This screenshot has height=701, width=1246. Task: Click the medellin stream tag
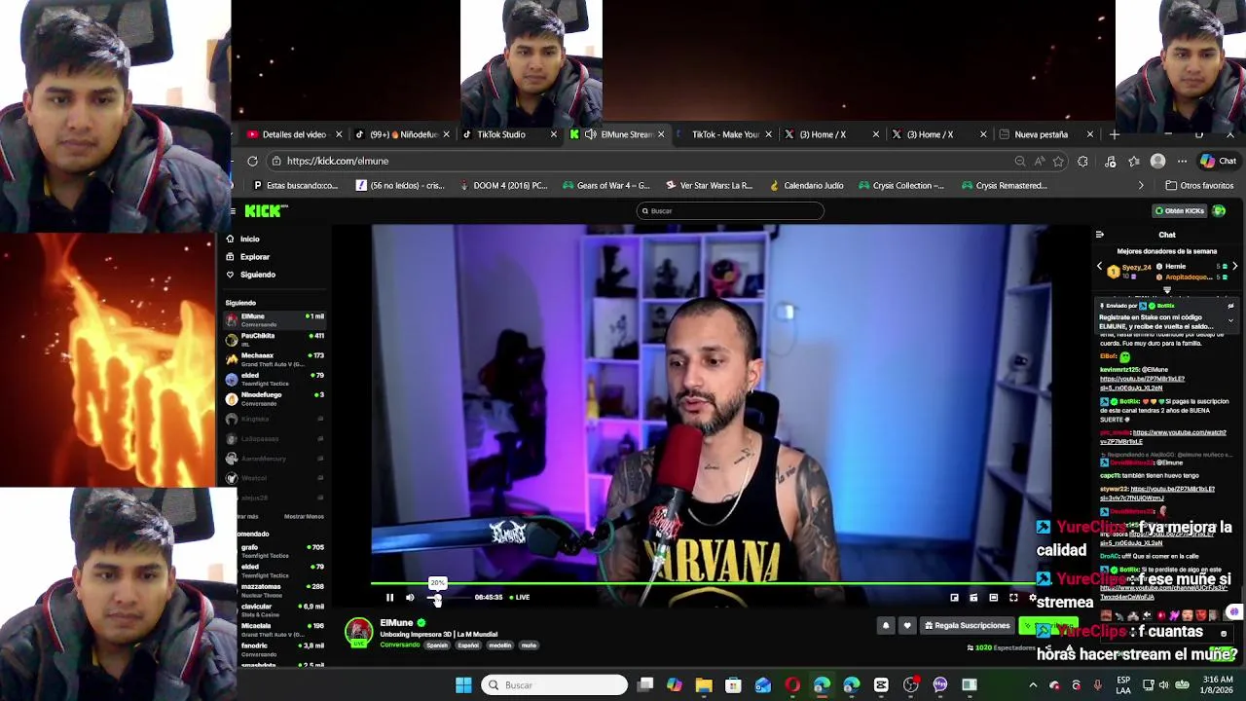pos(499,646)
